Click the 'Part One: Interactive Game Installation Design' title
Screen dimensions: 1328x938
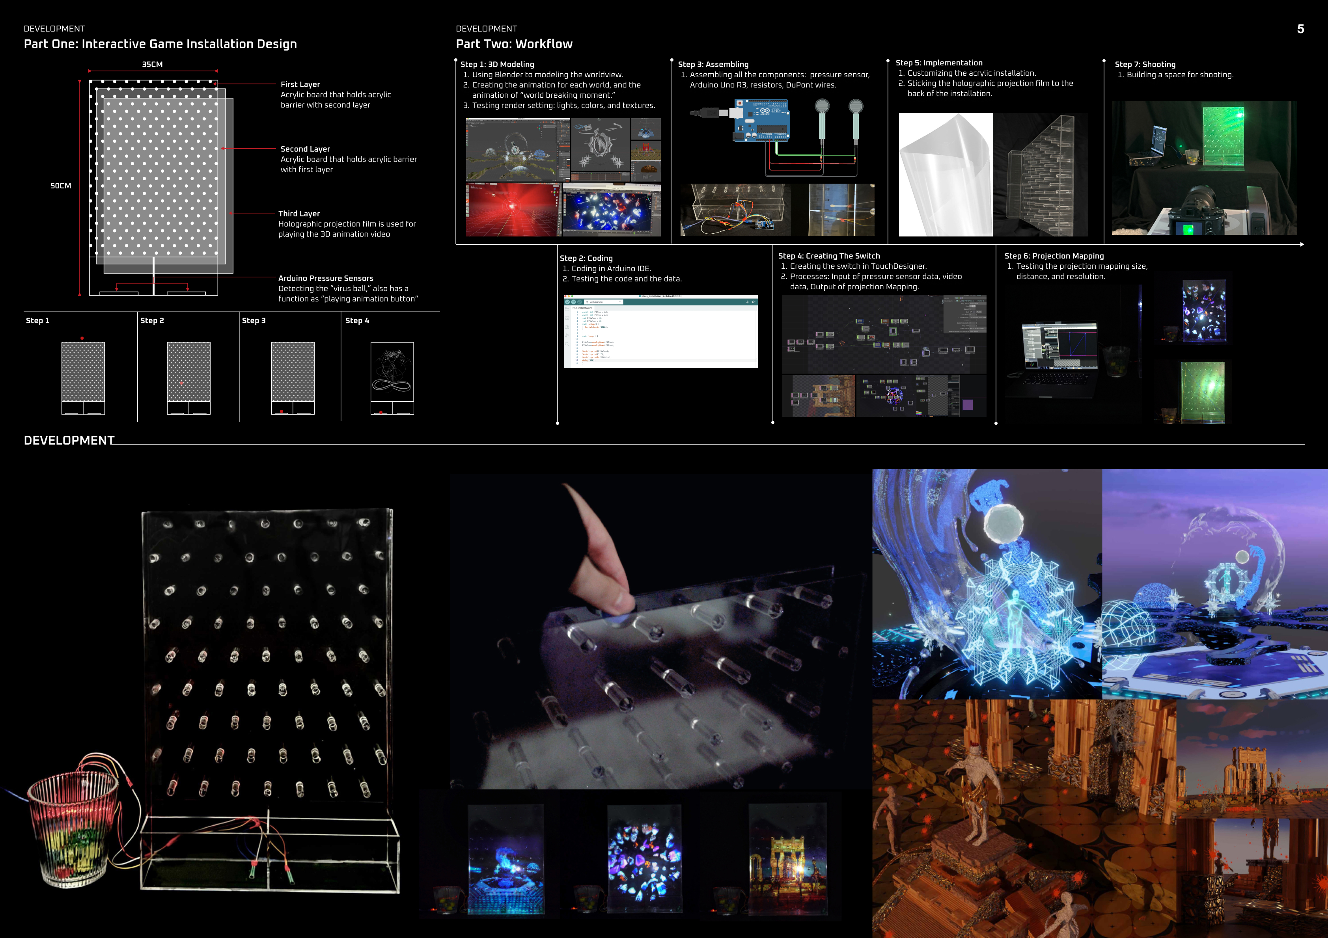[x=160, y=44]
